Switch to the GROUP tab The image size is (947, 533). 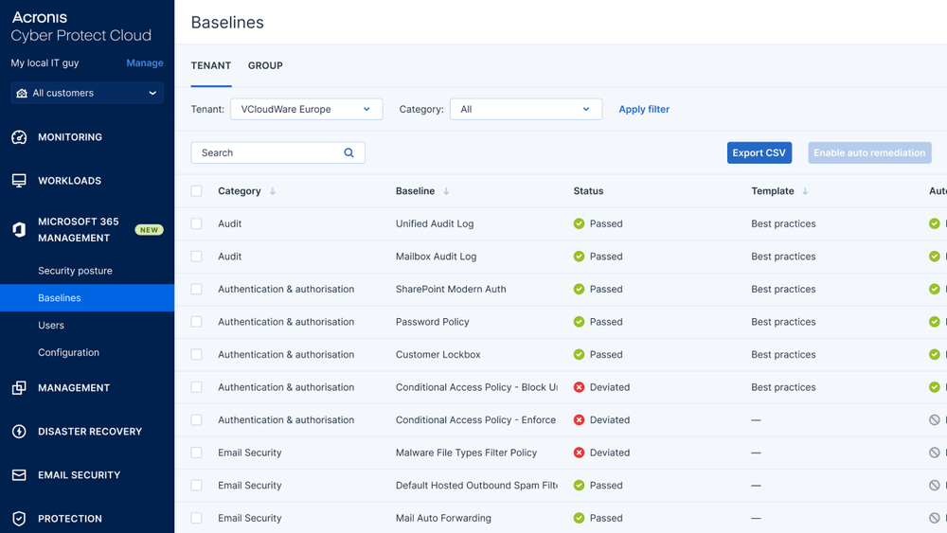[265, 65]
